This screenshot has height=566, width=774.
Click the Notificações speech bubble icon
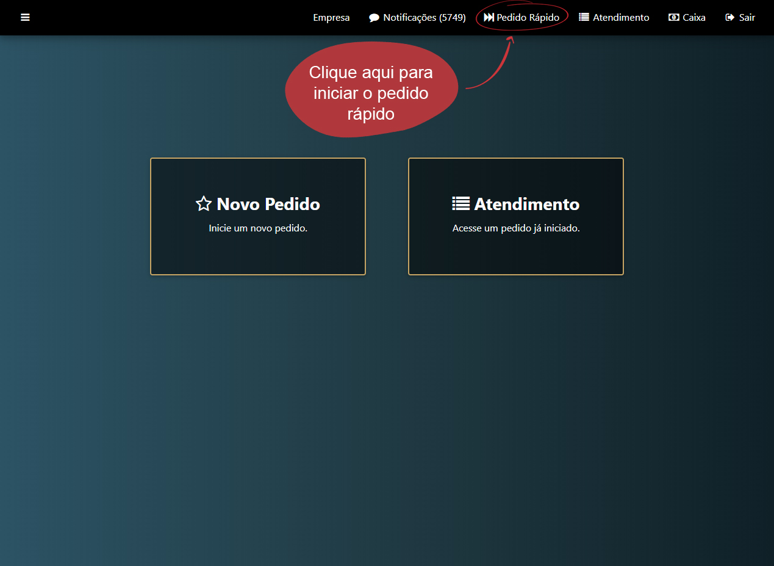(x=374, y=18)
